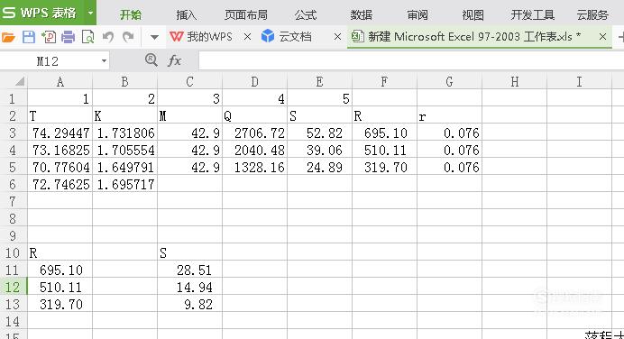Select column A header
This screenshot has height=339, width=624.
click(x=60, y=81)
